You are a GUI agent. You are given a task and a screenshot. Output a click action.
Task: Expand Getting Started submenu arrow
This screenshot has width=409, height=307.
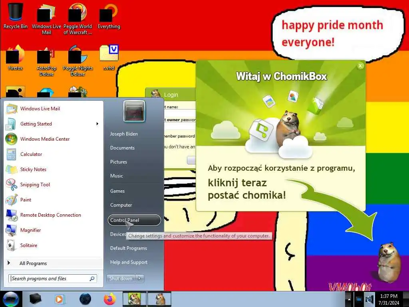97,124
